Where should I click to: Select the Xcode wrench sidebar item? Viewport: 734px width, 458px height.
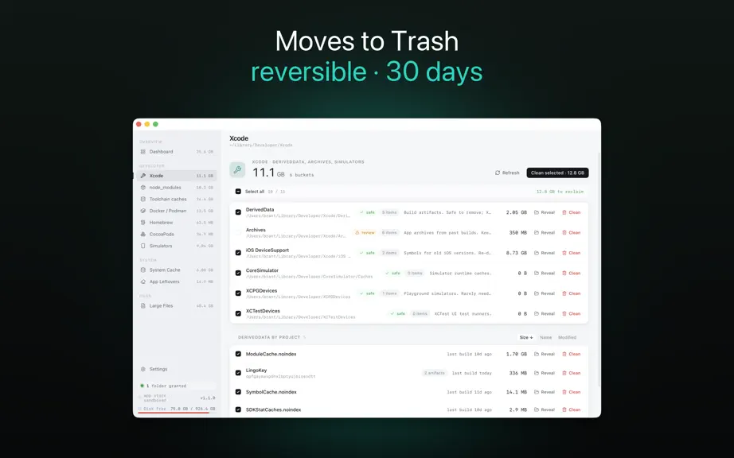177,176
